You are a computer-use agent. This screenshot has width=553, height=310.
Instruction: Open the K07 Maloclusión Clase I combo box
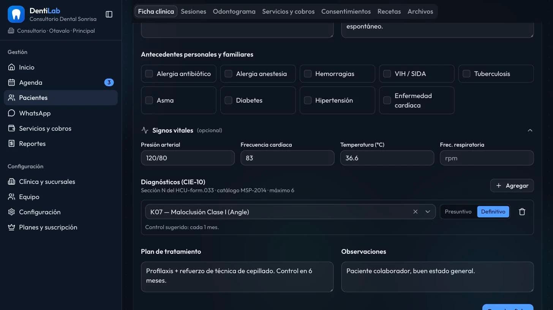pyautogui.click(x=290, y=212)
